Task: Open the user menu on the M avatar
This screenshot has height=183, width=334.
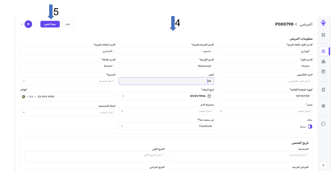Action: tap(28, 24)
